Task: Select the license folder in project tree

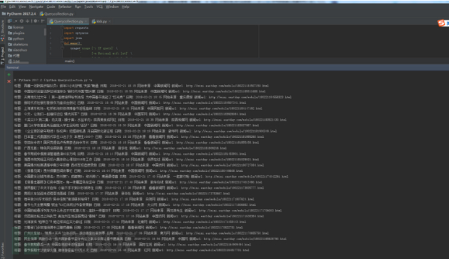Action: [16, 27]
